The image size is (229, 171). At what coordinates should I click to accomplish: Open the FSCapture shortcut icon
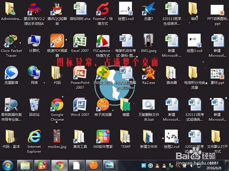[x=103, y=41]
